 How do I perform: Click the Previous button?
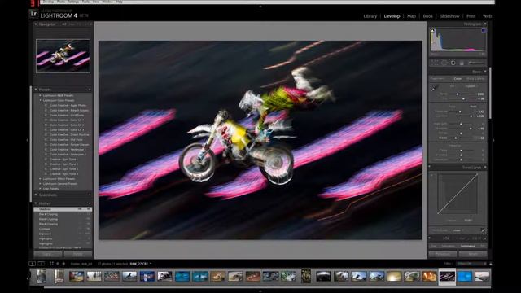(x=443, y=254)
